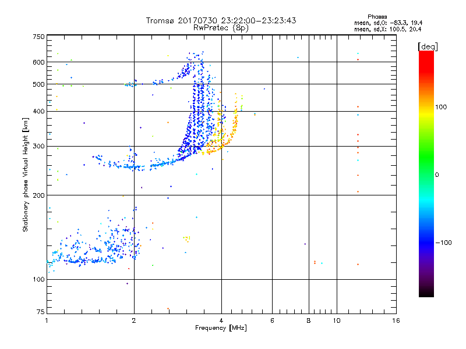Click the 'Frequency [MHz]' axis label
The image size is (466, 349).
click(x=221, y=328)
